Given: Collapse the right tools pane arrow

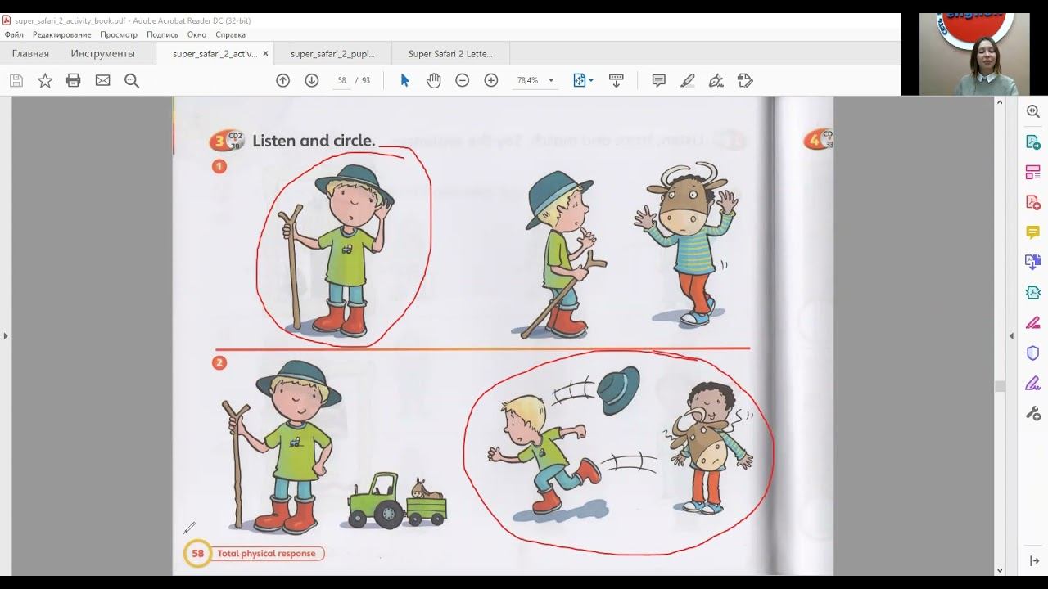Looking at the screenshot, I should (1010, 335).
